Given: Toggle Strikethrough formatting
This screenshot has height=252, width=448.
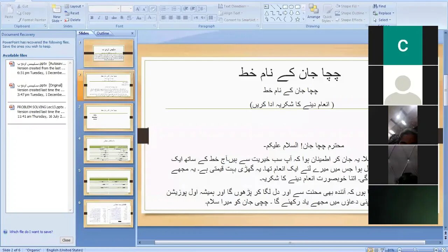Looking at the screenshot, I should (x=114, y=17).
